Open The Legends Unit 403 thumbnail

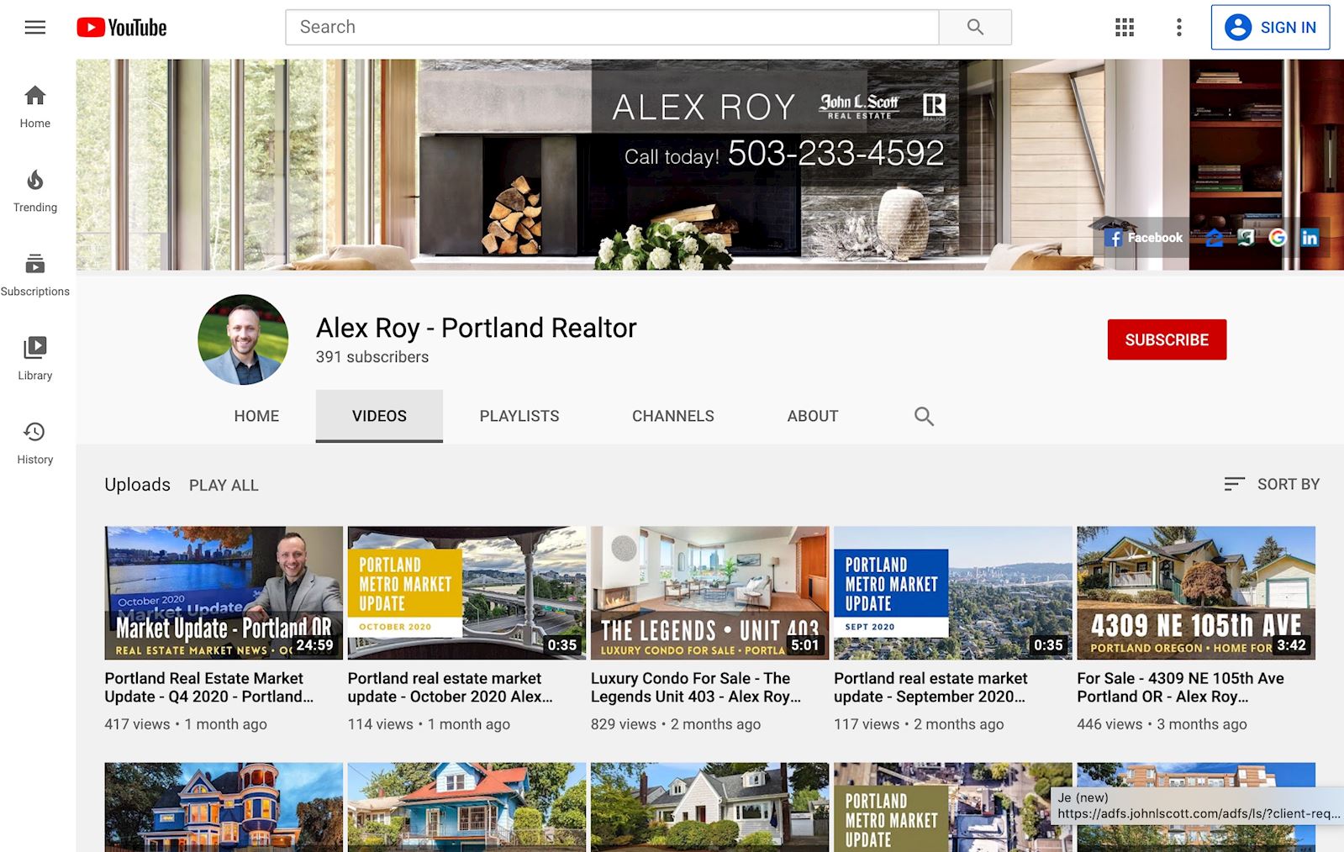709,593
